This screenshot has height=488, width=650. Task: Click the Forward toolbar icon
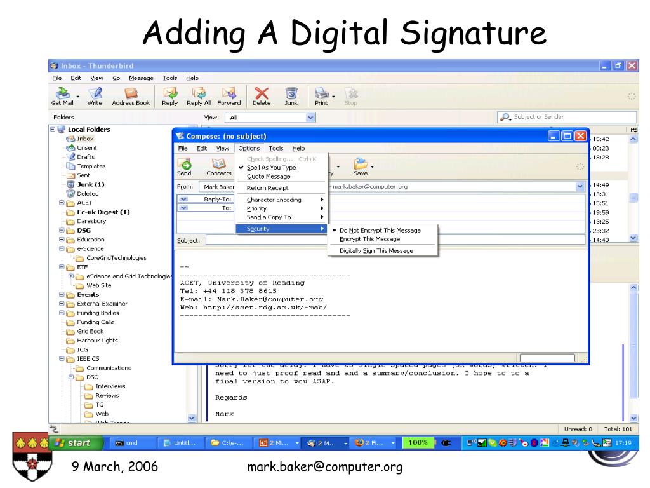click(x=229, y=97)
